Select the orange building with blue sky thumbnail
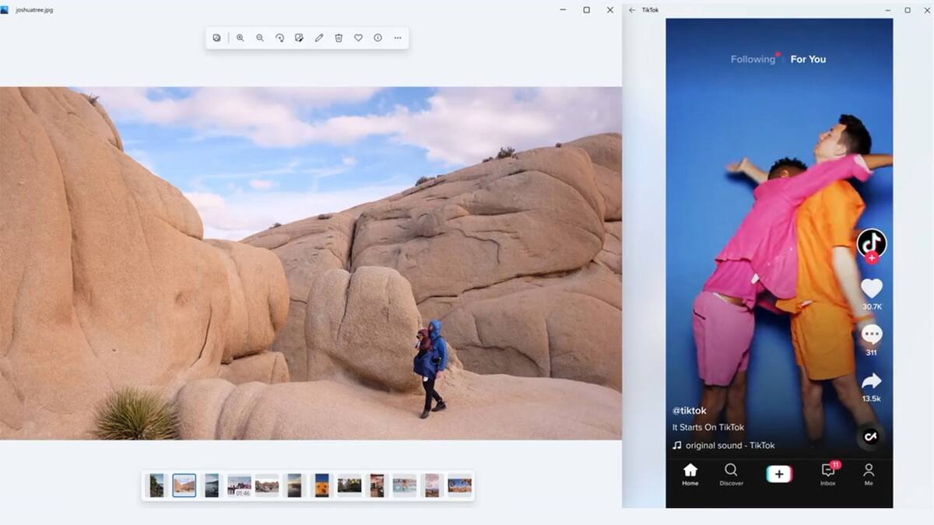This screenshot has width=934, height=525. (x=321, y=485)
